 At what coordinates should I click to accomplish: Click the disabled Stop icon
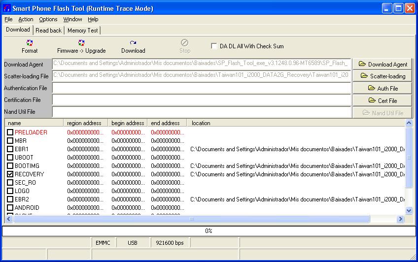(x=184, y=43)
